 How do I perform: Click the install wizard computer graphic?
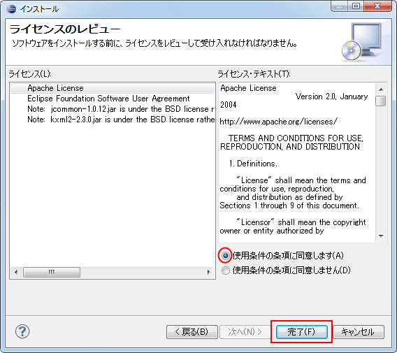362,42
